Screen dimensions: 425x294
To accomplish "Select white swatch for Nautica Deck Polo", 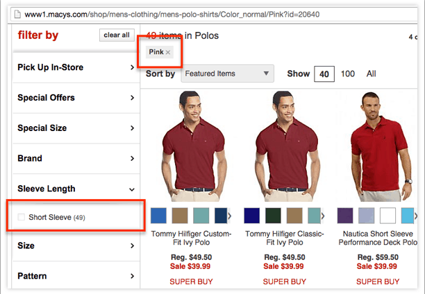I will (x=387, y=216).
